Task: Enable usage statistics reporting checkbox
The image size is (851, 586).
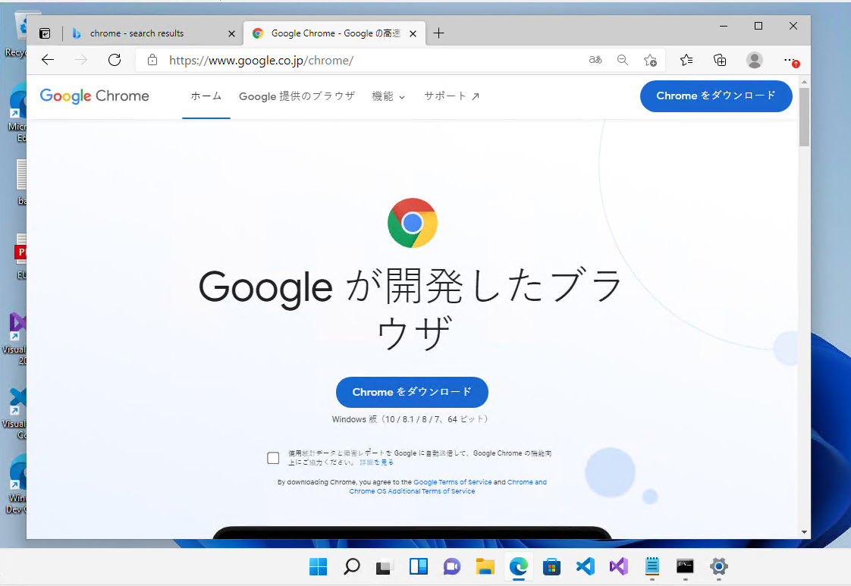Action: pyautogui.click(x=273, y=458)
